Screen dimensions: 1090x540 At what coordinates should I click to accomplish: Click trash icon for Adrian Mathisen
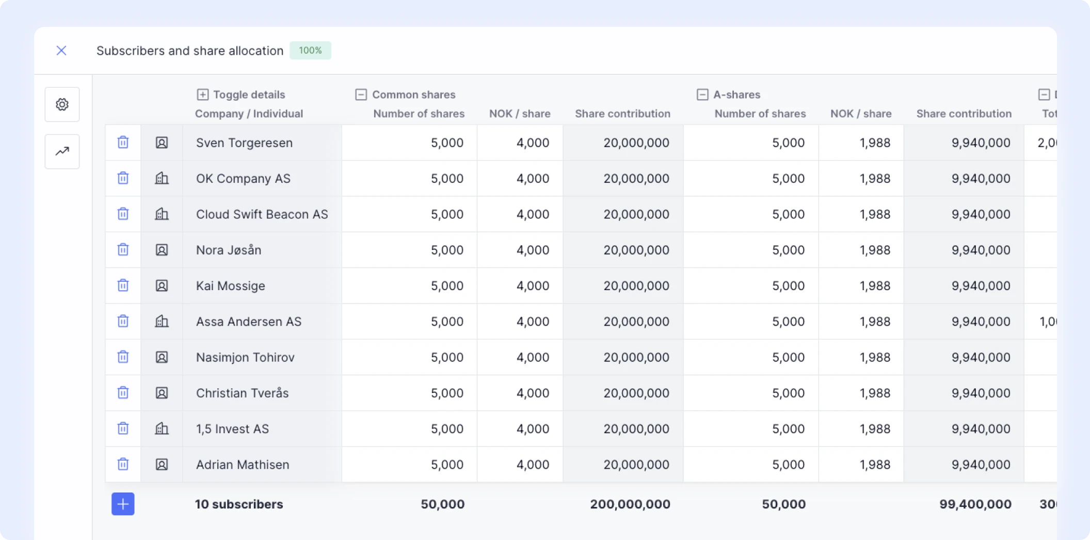pyautogui.click(x=123, y=464)
